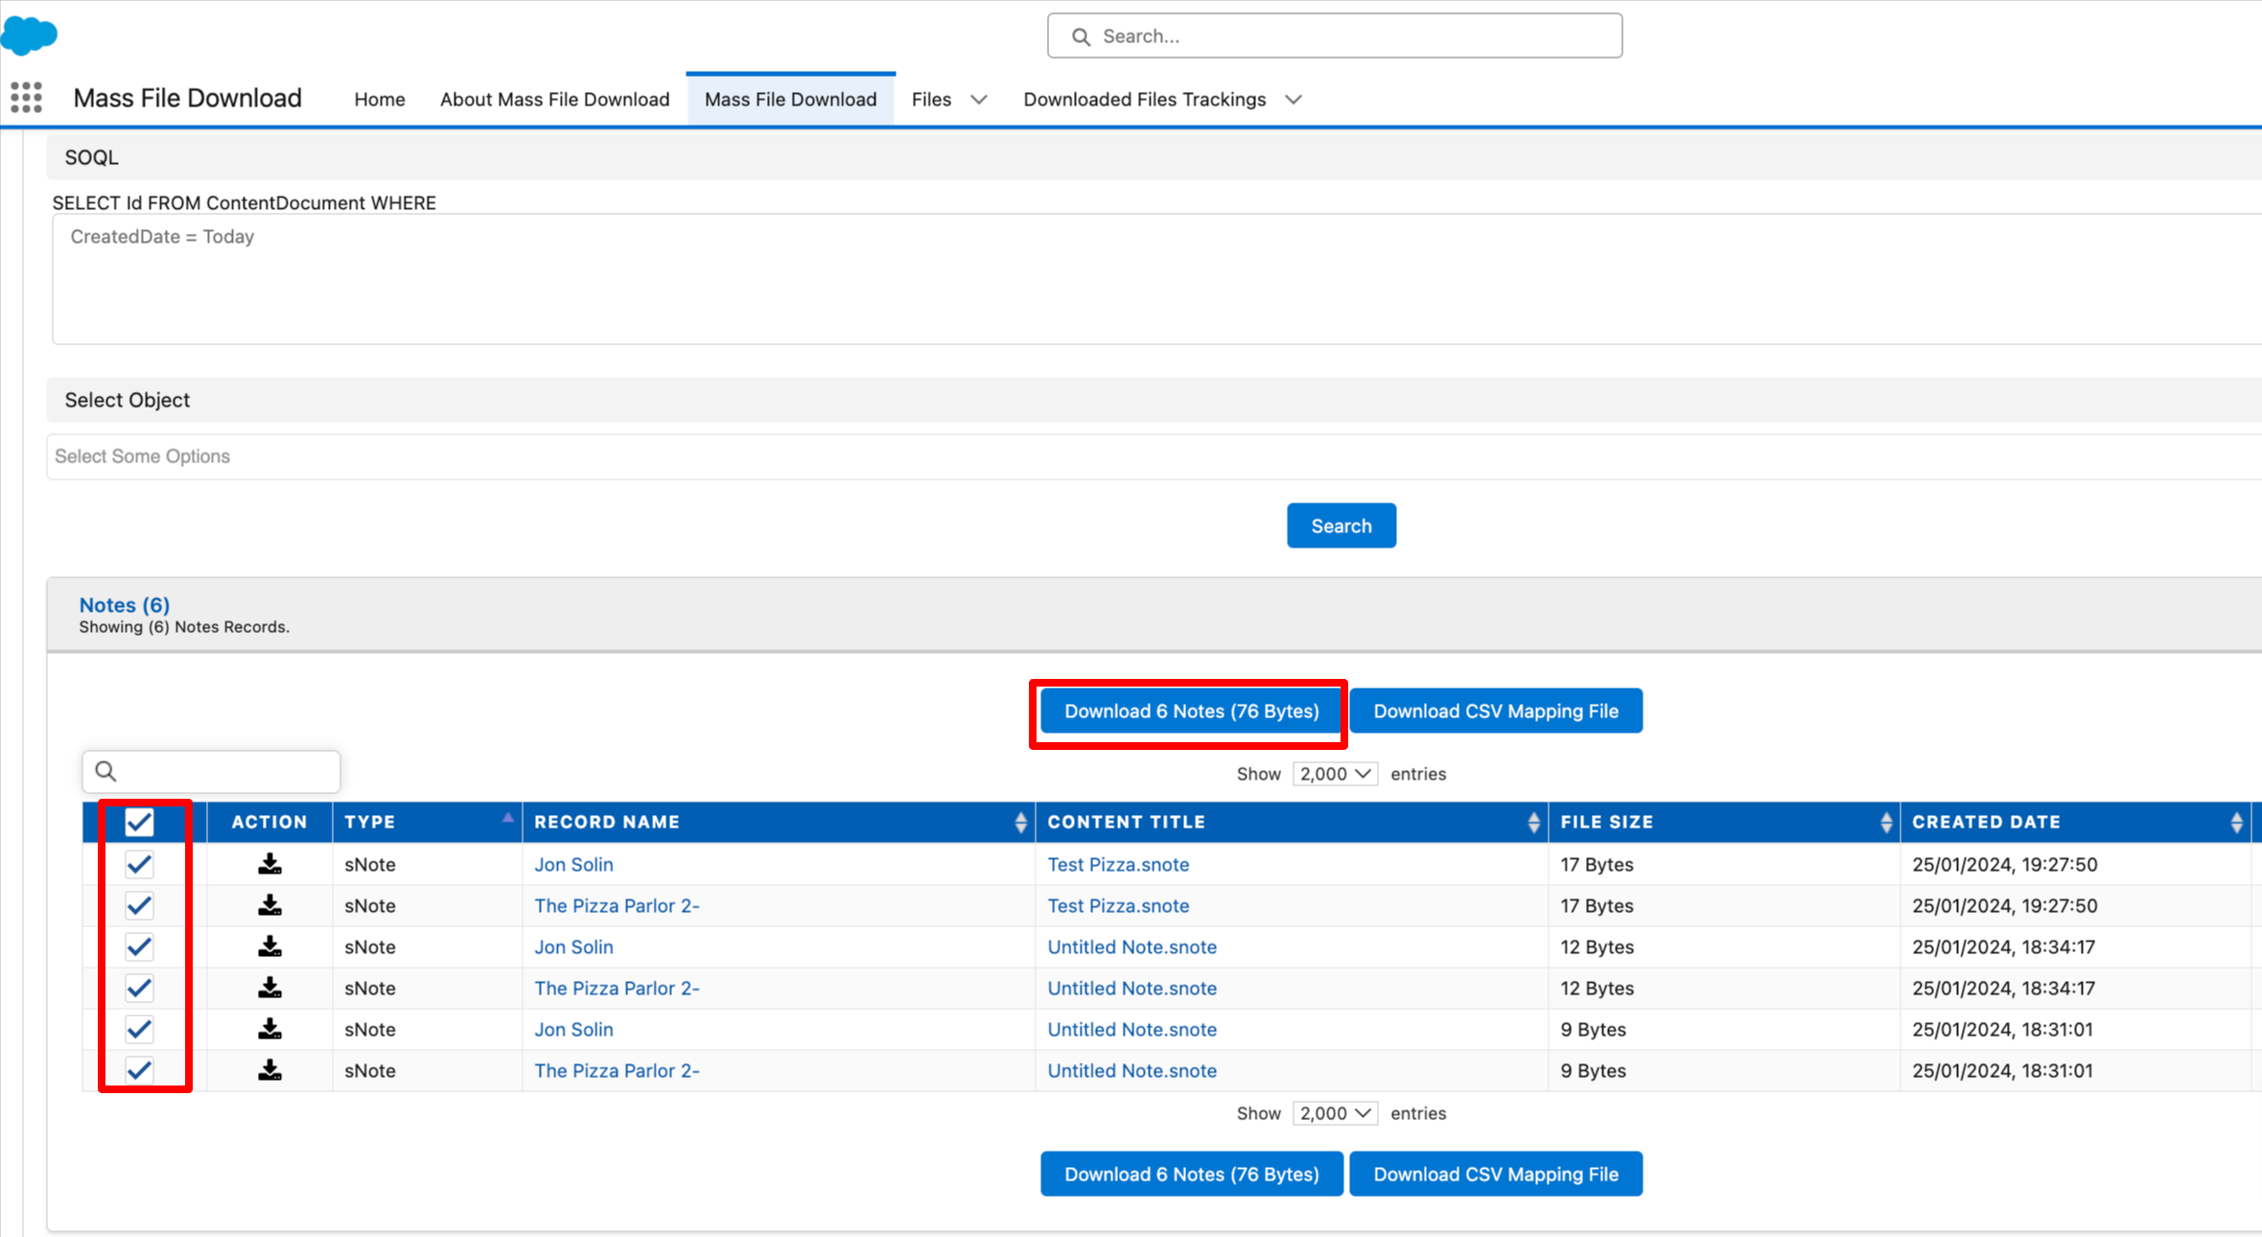Click top Download CSV Mapping File button

pos(1495,711)
